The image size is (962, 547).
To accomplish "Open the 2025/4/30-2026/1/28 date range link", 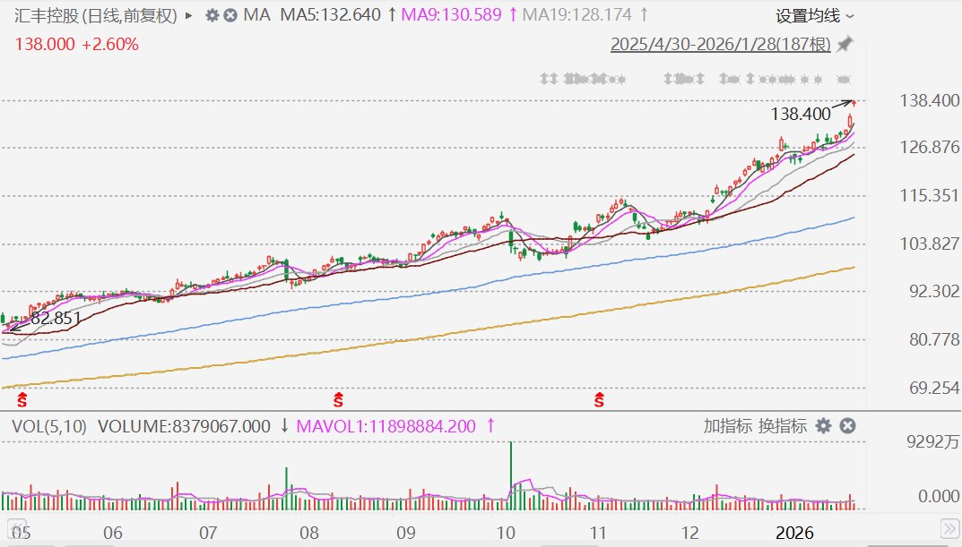I will 720,44.
